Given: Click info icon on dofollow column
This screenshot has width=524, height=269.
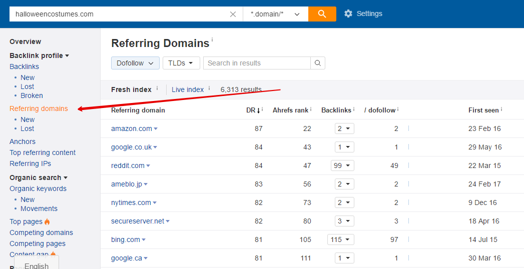Looking at the screenshot, I should pos(398,109).
